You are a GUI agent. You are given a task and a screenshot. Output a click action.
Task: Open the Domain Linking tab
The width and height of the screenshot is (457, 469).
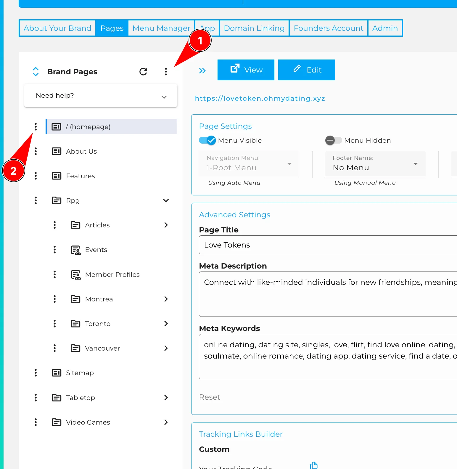click(x=254, y=28)
